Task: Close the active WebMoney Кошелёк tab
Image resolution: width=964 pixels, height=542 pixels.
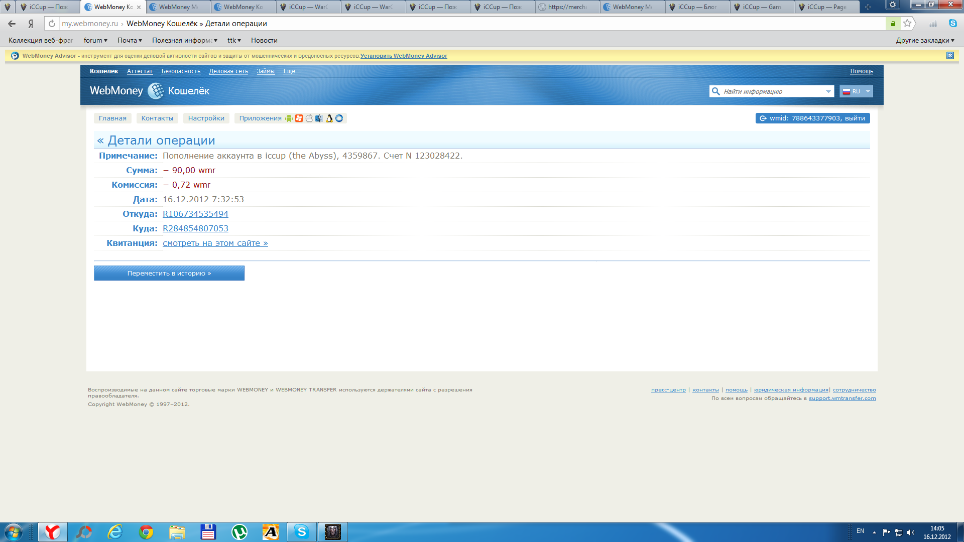Action: 139,7
